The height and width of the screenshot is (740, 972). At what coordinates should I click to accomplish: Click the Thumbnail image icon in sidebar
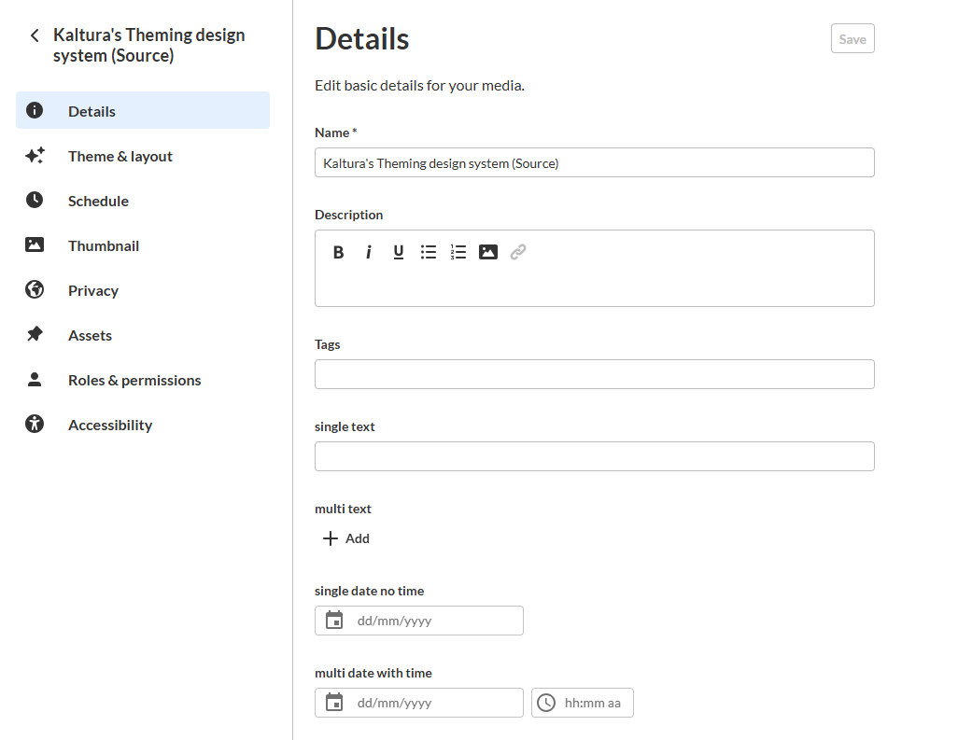(x=35, y=244)
